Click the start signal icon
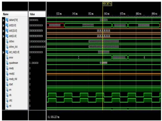 7,84
